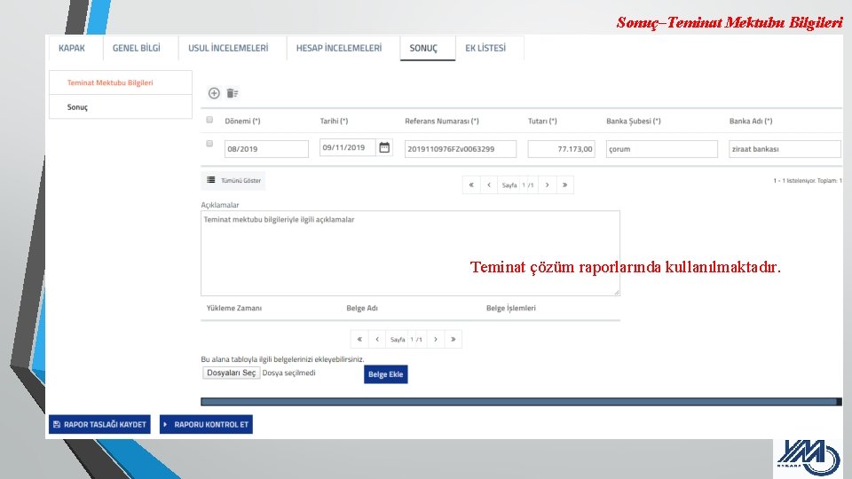Click the Açıklamalar text area
Image resolution: width=852 pixels, height=479 pixels.
tap(410, 253)
